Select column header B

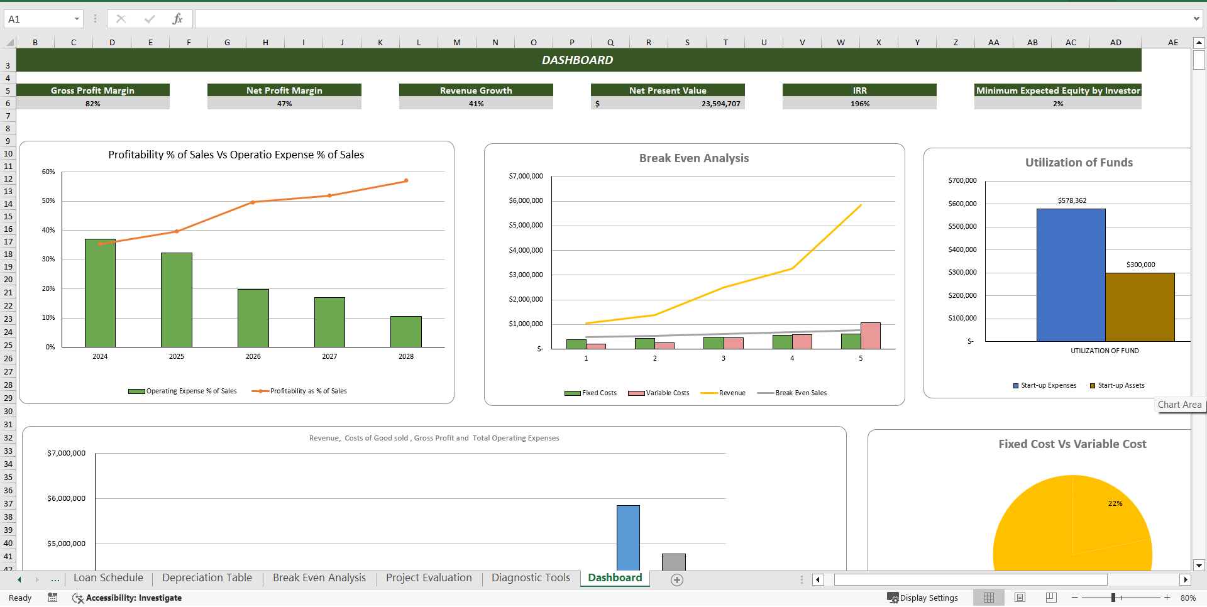tap(35, 42)
